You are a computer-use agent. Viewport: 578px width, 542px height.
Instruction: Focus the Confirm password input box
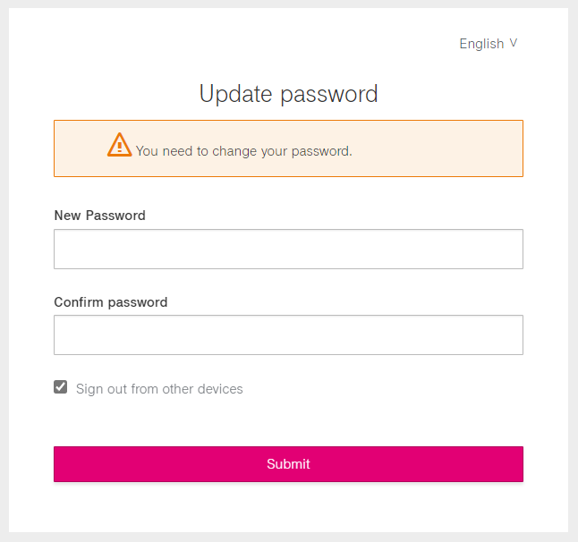(x=288, y=335)
